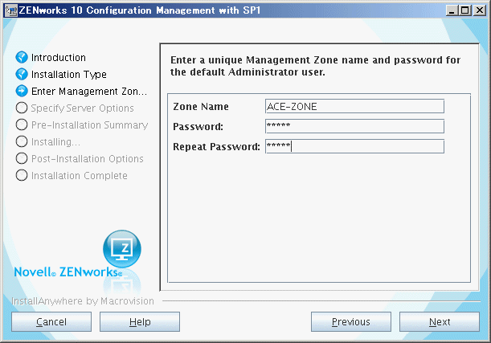Click the Specify Server Options label
Image resolution: width=491 pixels, height=343 pixels.
(82, 108)
